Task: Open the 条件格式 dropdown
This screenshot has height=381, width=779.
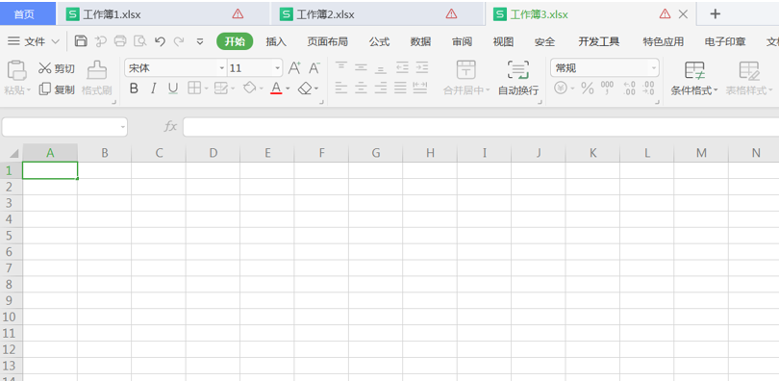Action: (694, 79)
